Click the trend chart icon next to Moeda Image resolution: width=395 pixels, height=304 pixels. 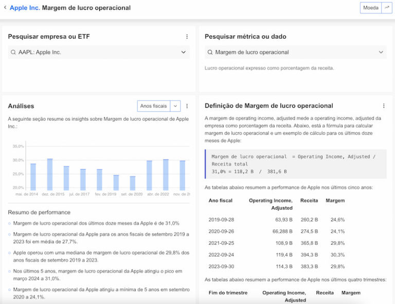[x=387, y=8]
